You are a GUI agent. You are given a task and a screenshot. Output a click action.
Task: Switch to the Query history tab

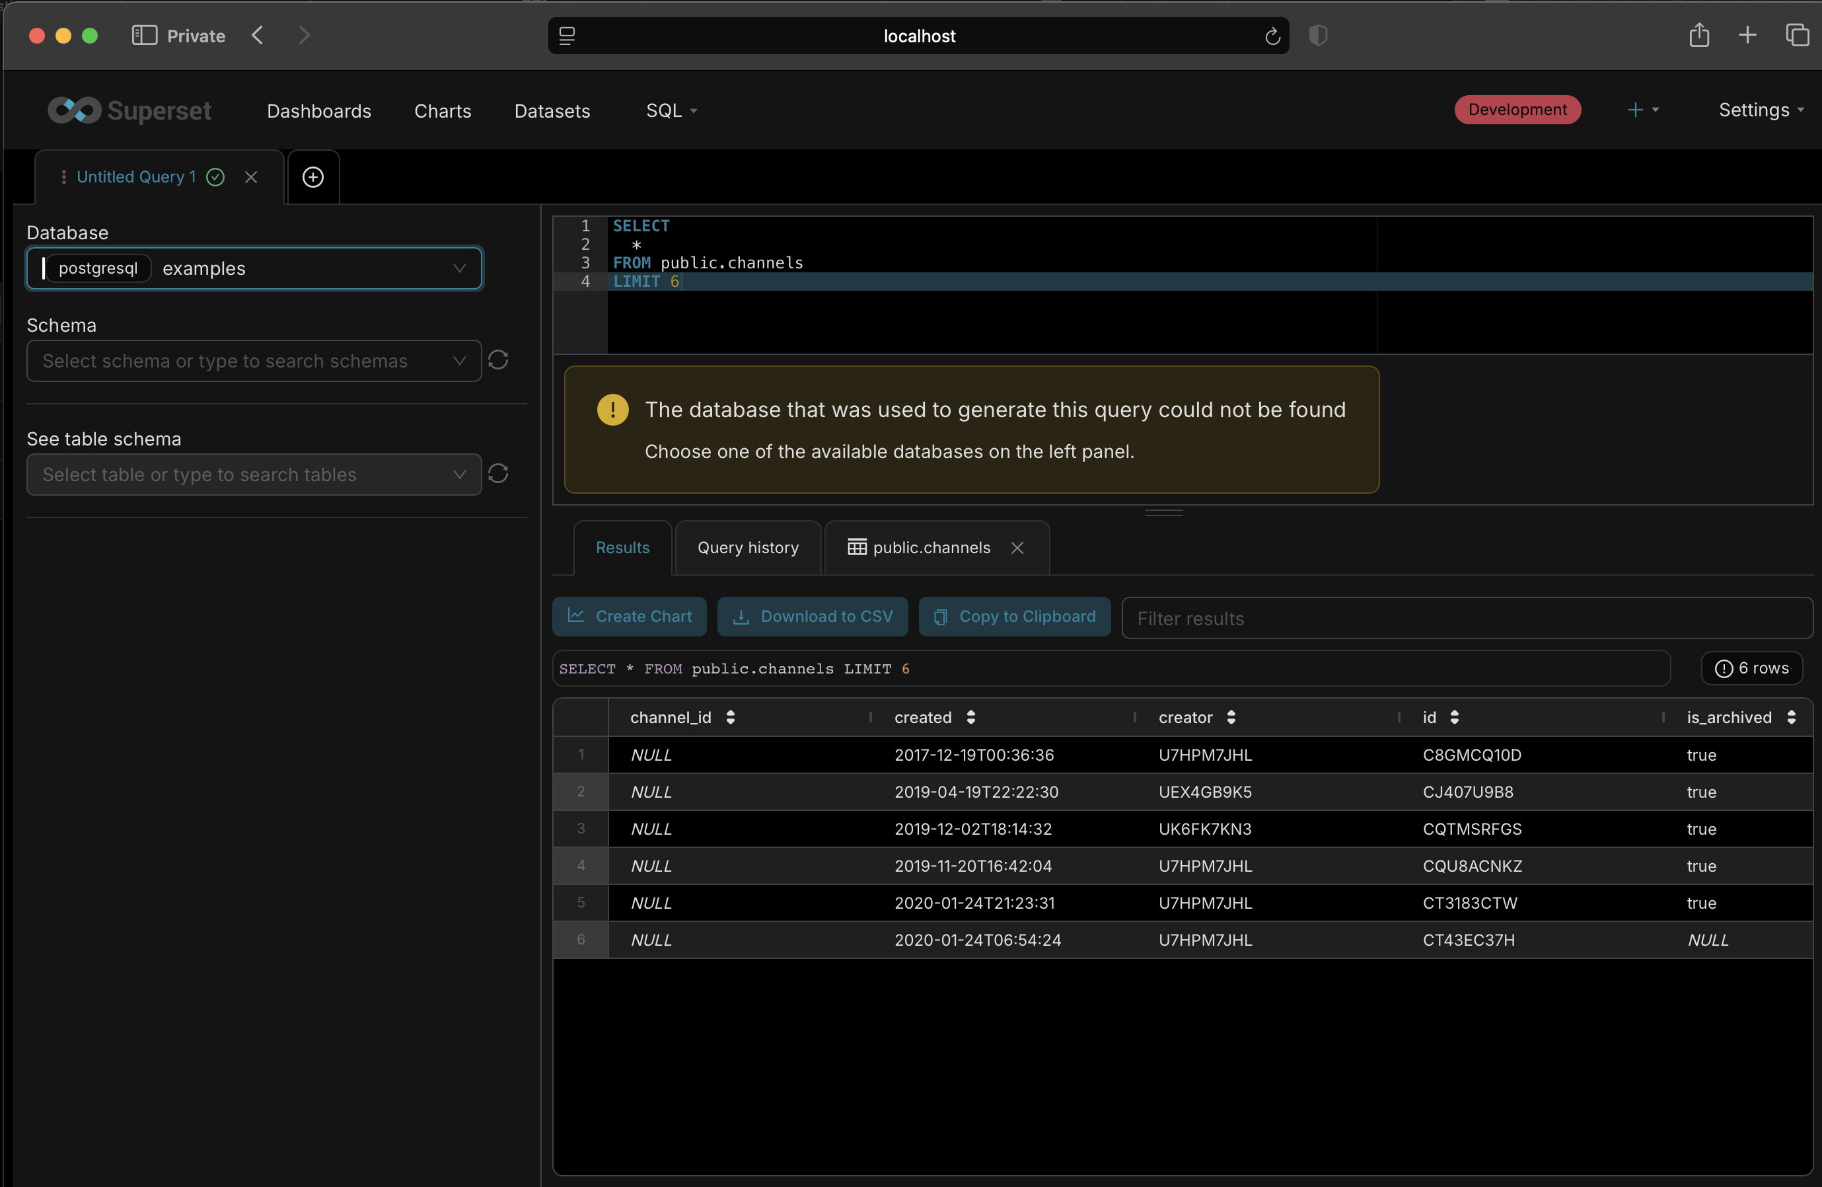748,547
